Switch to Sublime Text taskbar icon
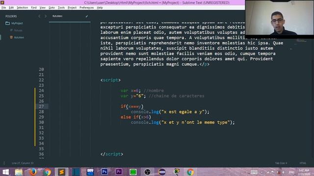 62,172
